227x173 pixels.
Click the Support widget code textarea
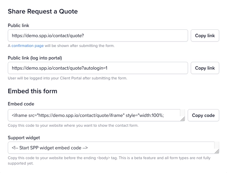(x=113, y=148)
